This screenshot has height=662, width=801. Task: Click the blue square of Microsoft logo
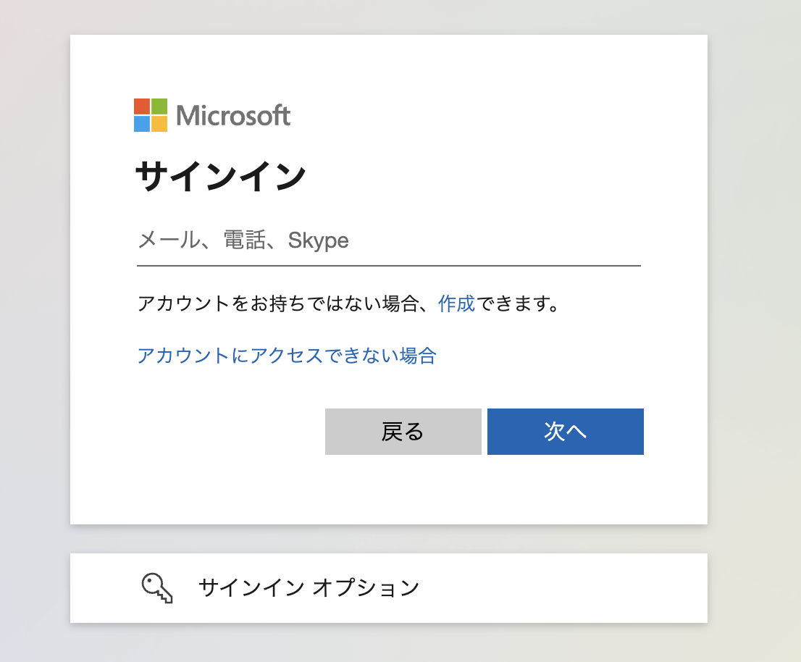142,124
